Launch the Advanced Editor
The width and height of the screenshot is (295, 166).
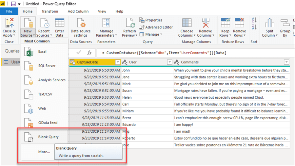(156, 27)
